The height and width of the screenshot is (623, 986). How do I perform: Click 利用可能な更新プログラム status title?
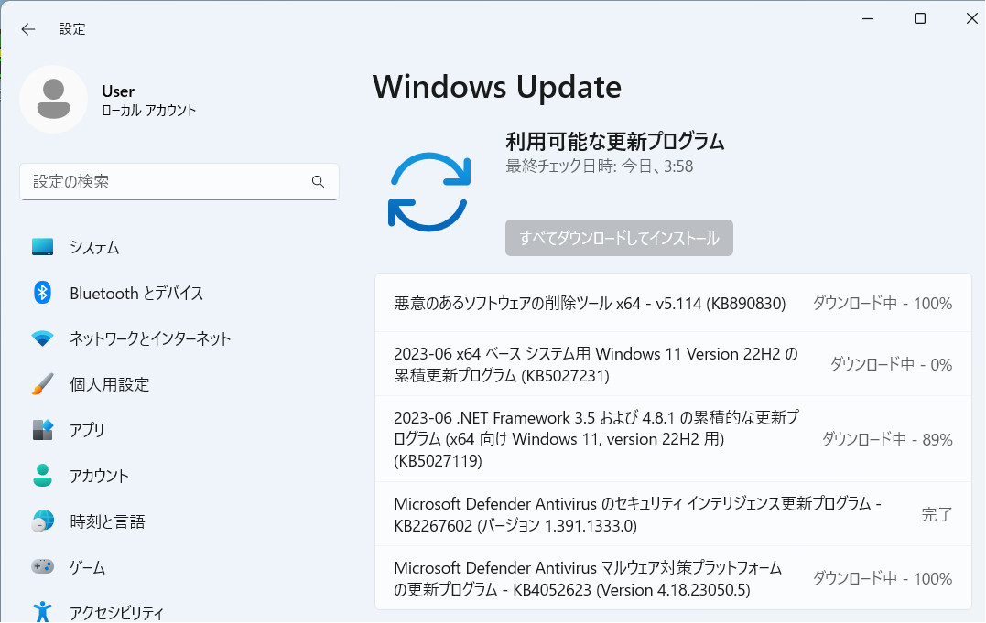615,142
